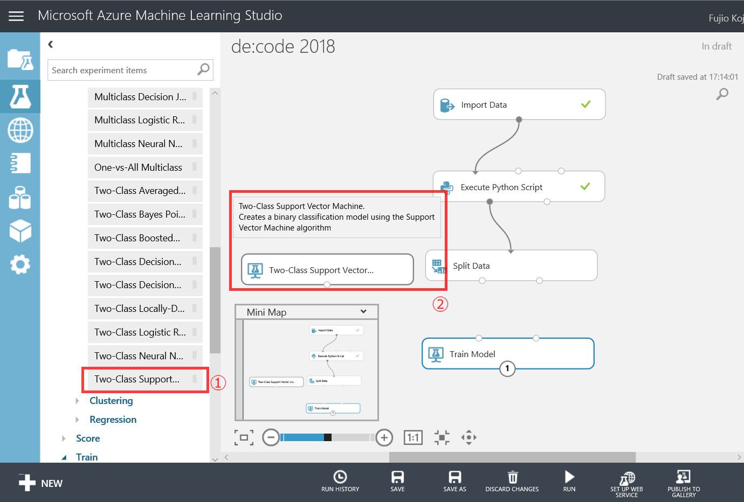Click the Train Model output port labeled 1

[507, 368]
